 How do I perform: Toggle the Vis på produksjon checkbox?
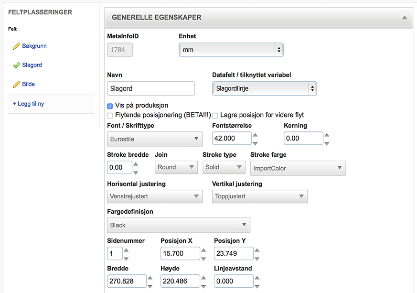coord(110,106)
